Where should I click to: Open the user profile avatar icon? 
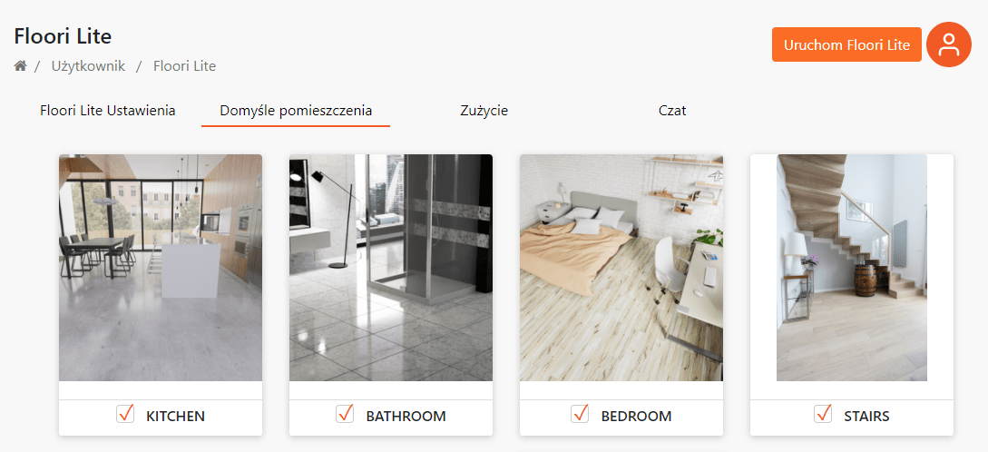click(948, 44)
